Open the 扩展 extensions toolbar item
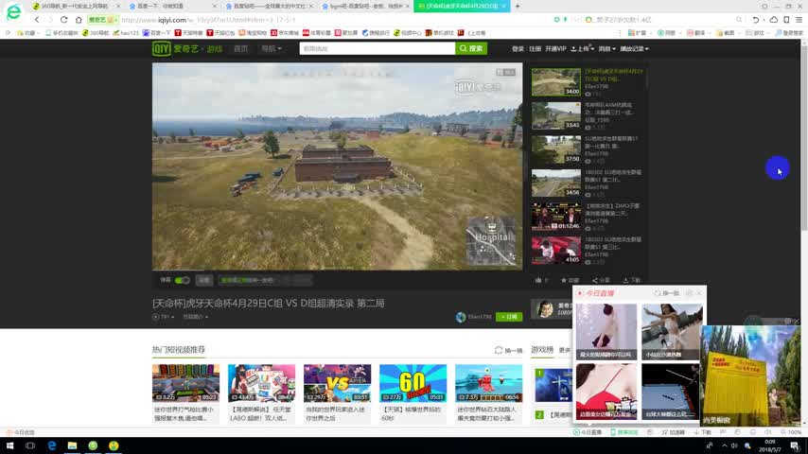This screenshot has height=454, width=808. coord(638,32)
